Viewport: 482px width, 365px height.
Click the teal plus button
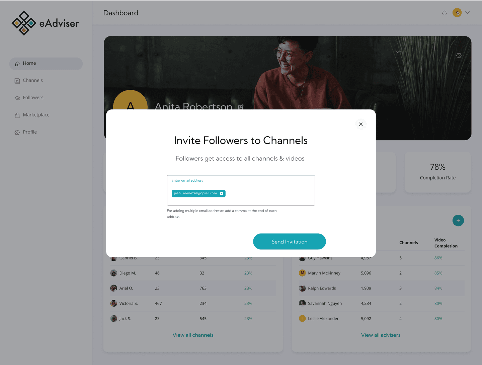[458, 220]
